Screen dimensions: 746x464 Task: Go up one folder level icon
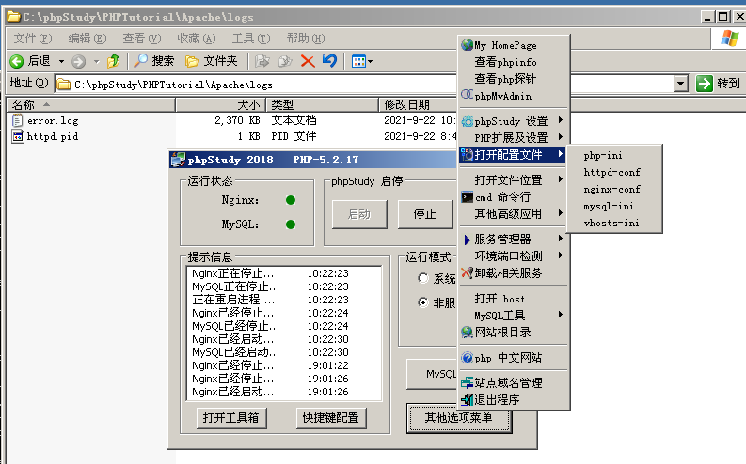(114, 61)
